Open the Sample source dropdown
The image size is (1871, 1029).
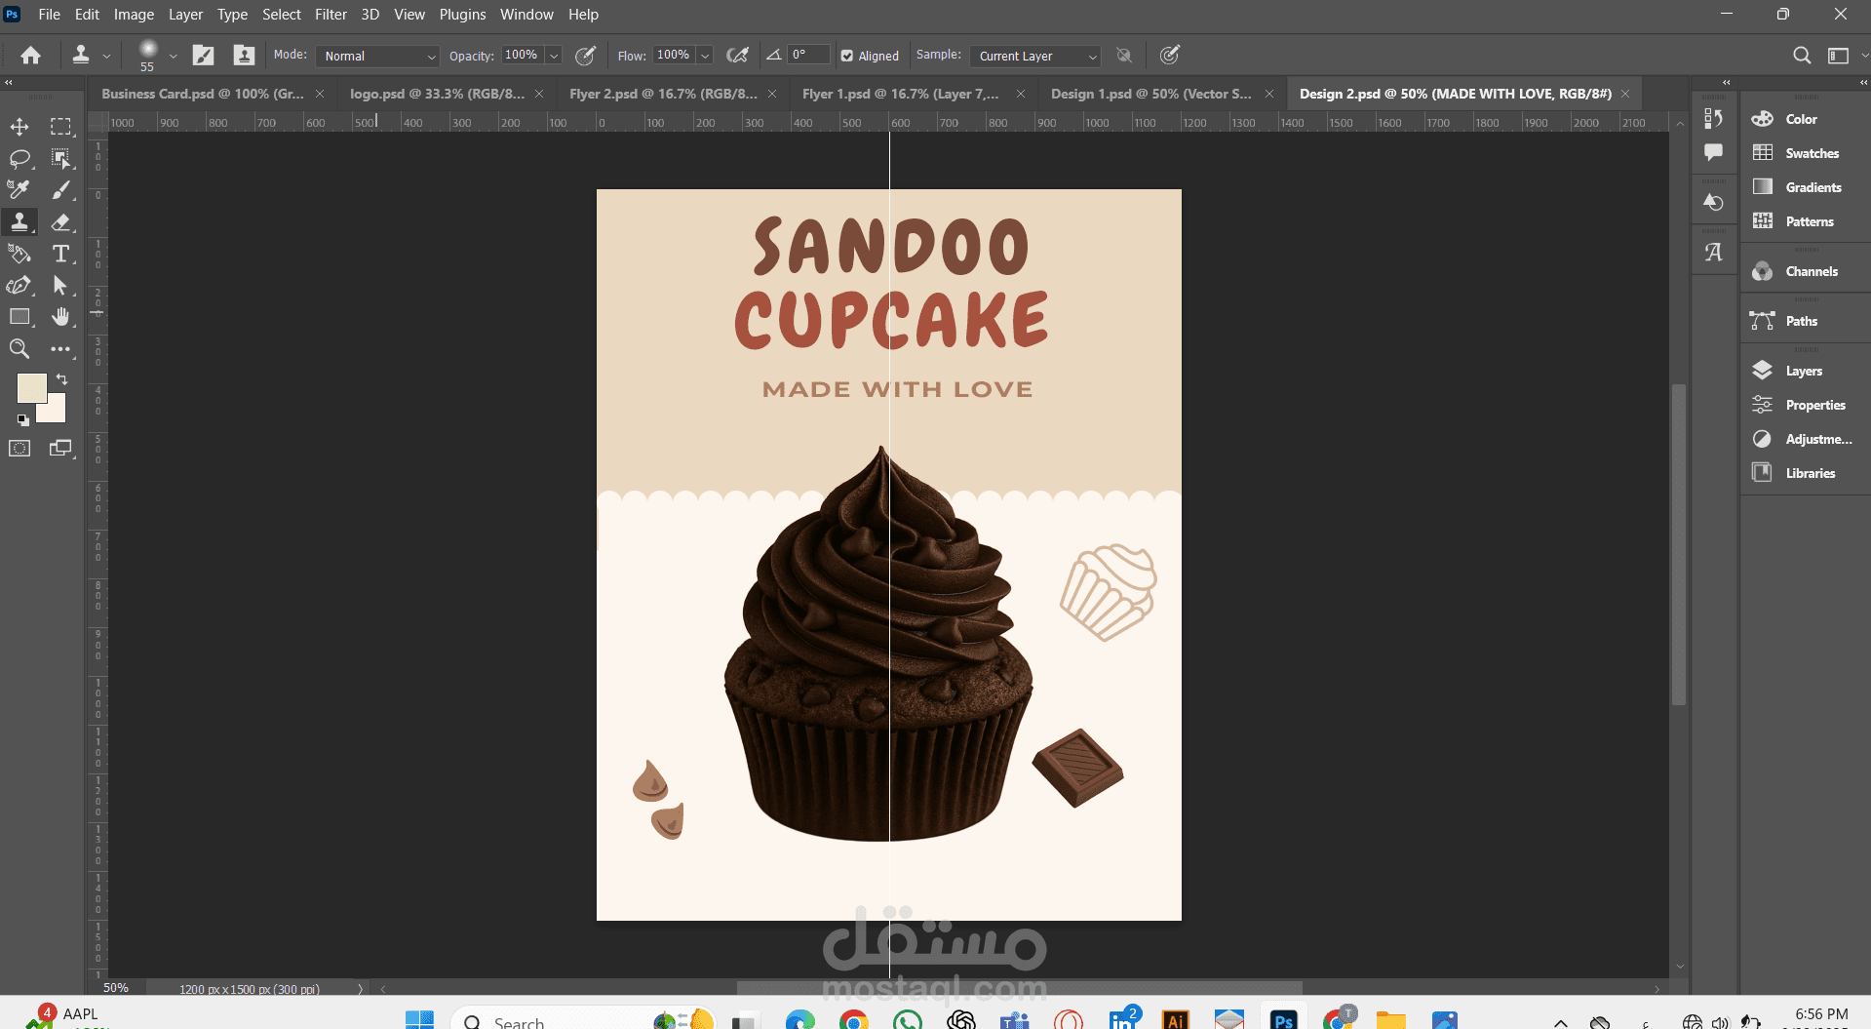[x=1034, y=56]
